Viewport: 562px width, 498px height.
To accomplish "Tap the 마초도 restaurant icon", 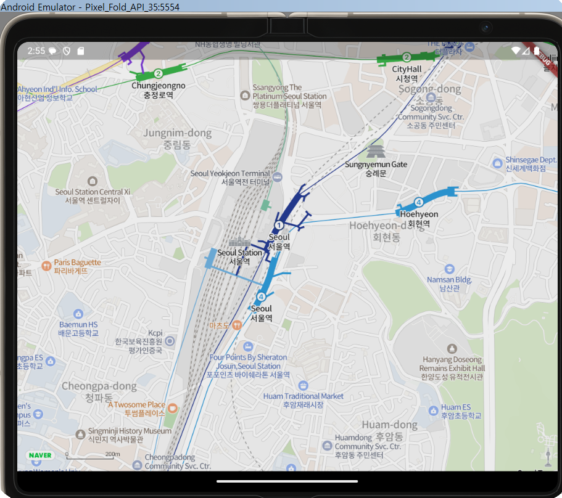I will pos(236,325).
